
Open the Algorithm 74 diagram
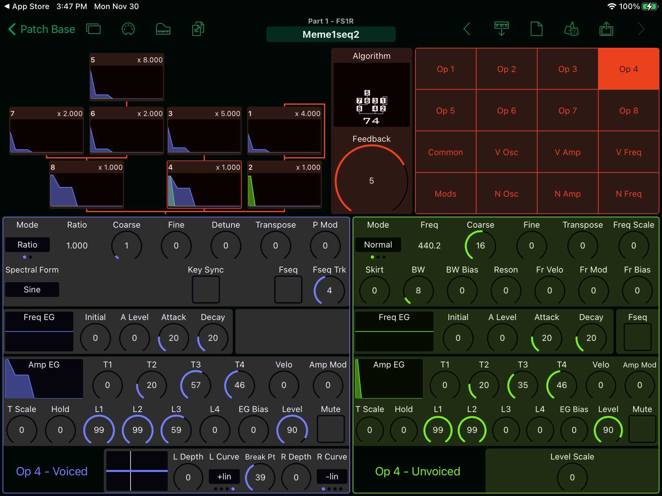371,94
